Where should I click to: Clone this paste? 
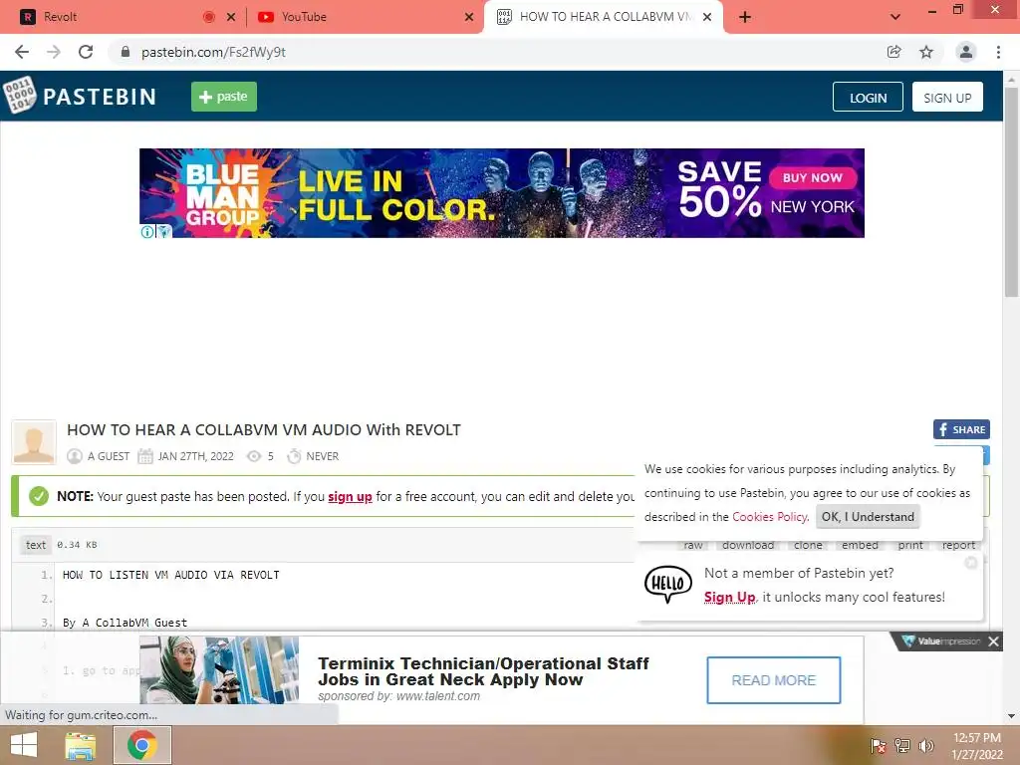(808, 545)
